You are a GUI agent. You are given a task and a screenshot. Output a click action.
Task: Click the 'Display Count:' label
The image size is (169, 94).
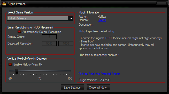(x=16, y=37)
